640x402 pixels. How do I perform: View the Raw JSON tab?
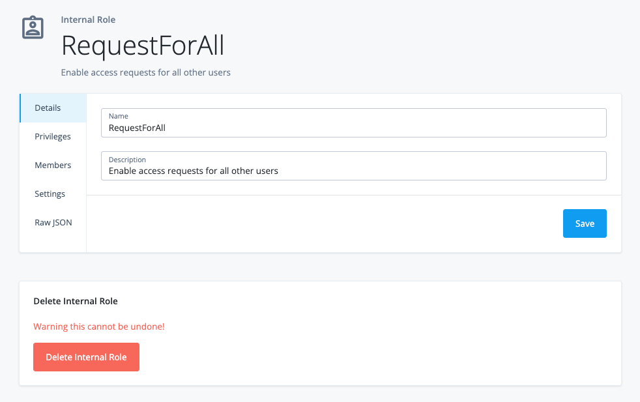click(53, 222)
